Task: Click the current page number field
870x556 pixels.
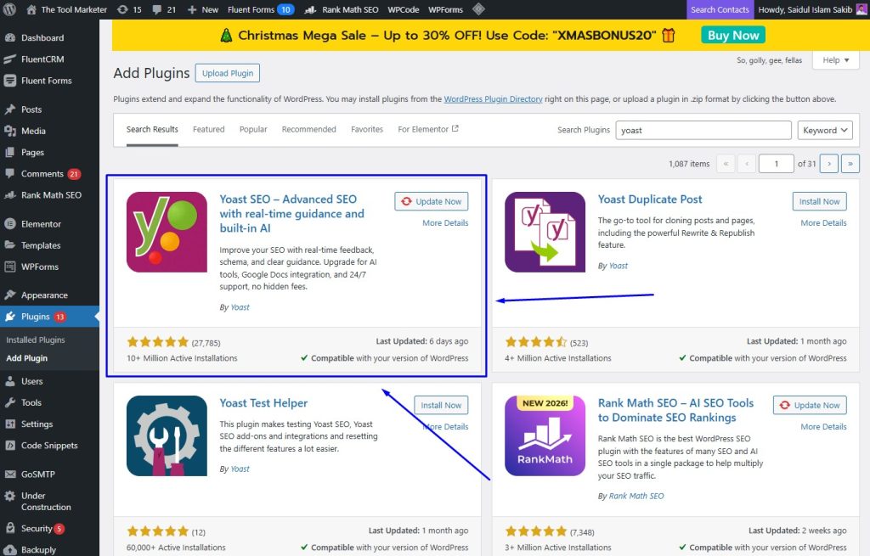Action: [777, 164]
